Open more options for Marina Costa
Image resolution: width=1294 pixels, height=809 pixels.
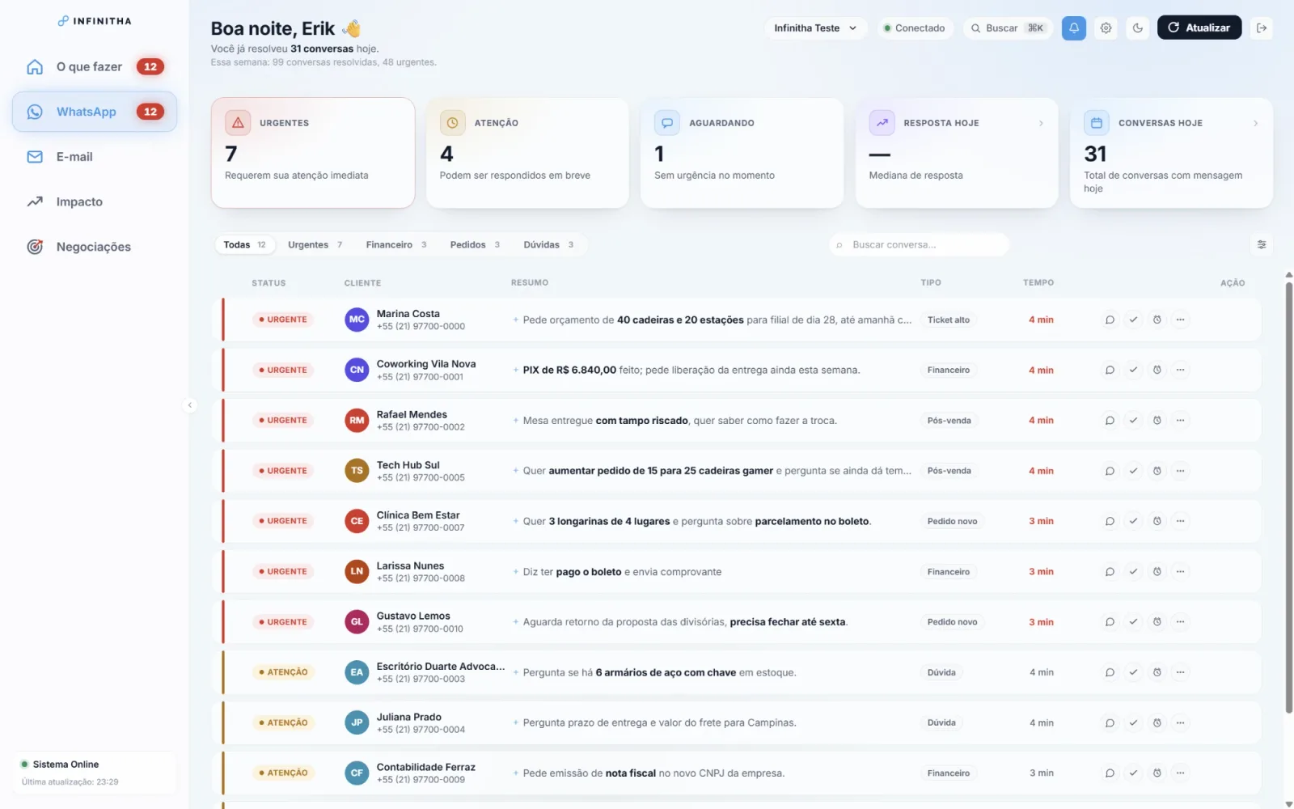1180,320
